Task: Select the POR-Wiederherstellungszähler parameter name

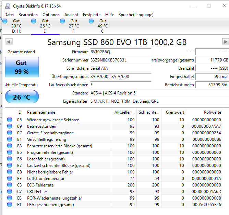Action: (x=55, y=198)
